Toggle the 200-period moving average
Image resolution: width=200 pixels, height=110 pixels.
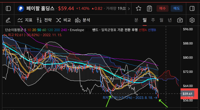coord(57,30)
